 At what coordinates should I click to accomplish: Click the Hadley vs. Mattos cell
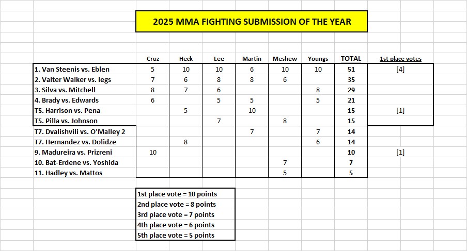coord(68,173)
